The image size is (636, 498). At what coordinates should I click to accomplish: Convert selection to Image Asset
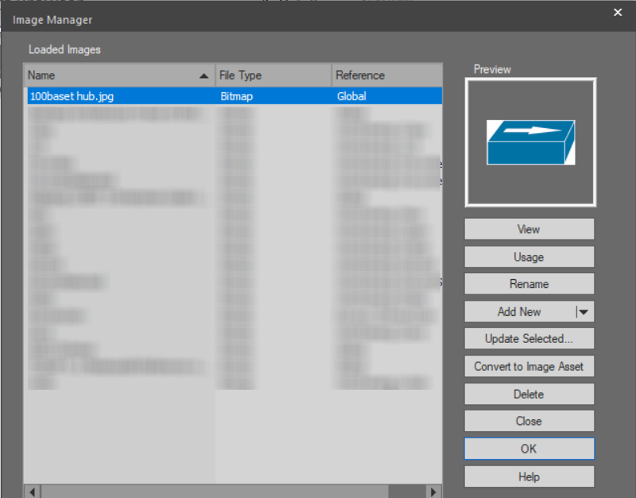click(x=529, y=367)
